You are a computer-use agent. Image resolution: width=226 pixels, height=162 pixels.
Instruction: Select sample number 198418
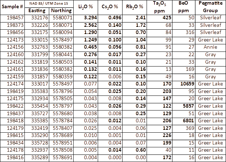coord(15,121)
